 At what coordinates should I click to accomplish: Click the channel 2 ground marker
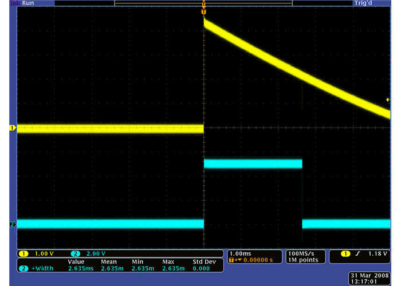[11, 224]
